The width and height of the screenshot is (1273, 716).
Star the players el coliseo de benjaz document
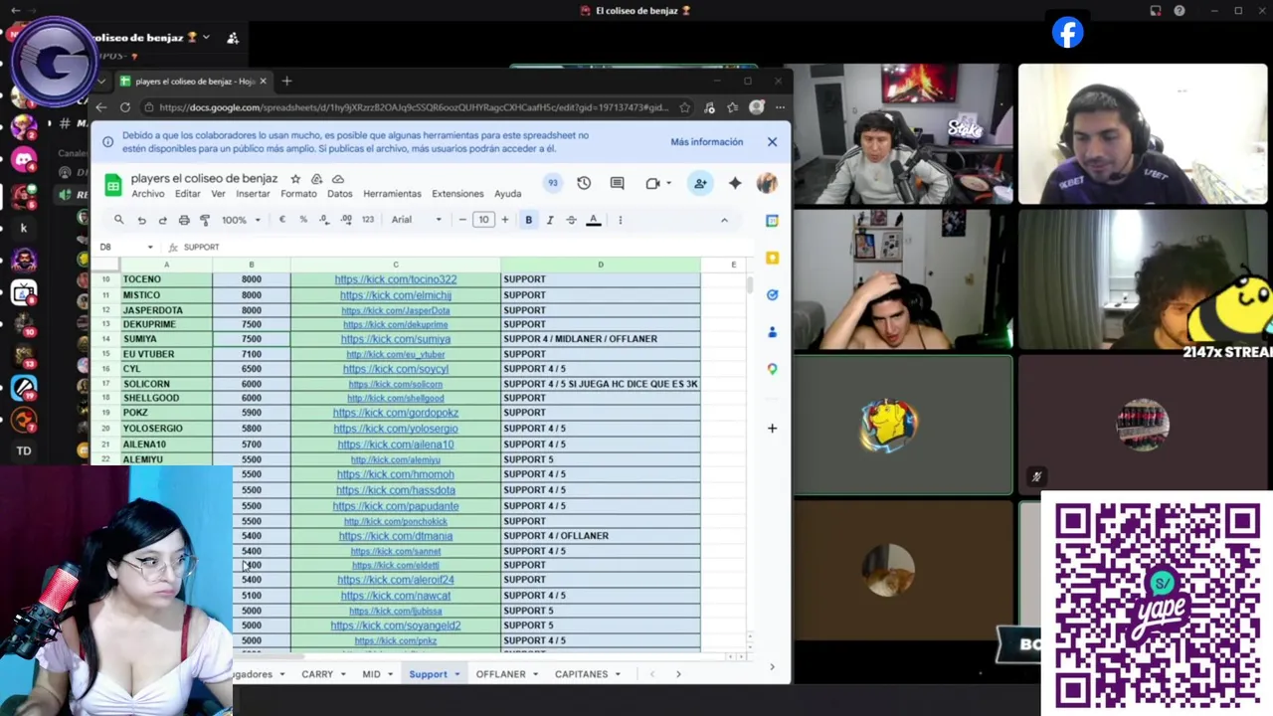coord(295,179)
